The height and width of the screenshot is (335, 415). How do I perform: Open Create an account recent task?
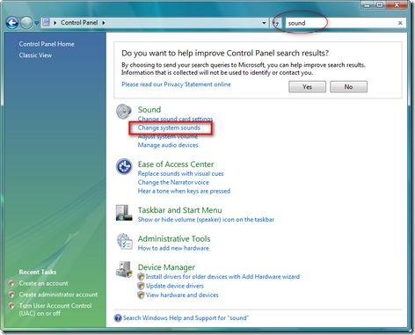tap(43, 283)
